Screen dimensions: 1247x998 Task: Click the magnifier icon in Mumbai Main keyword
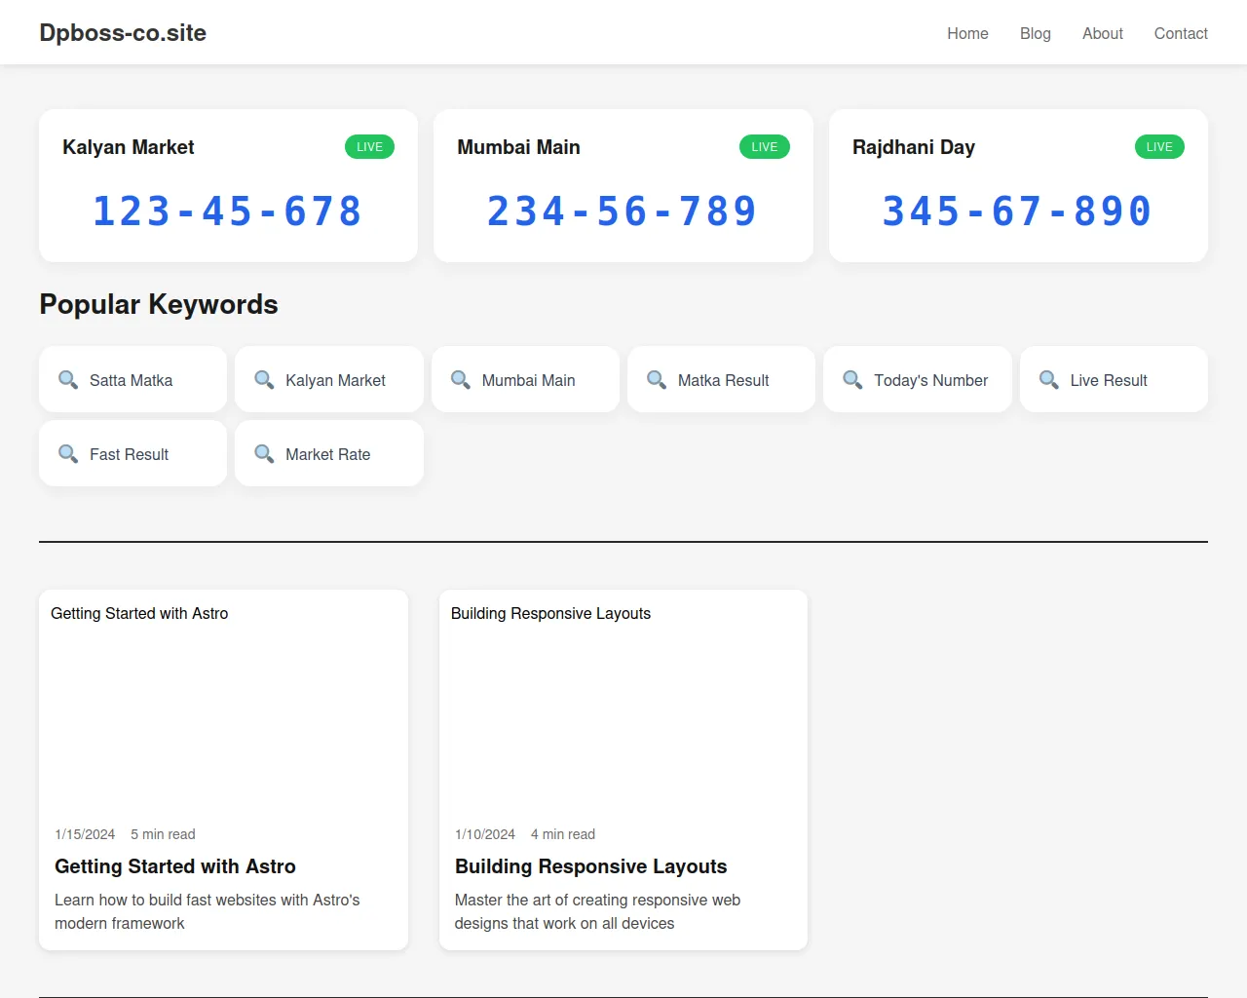click(x=461, y=379)
